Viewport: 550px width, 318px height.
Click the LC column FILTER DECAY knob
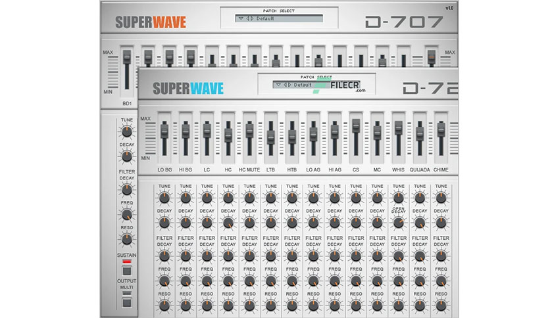(207, 256)
